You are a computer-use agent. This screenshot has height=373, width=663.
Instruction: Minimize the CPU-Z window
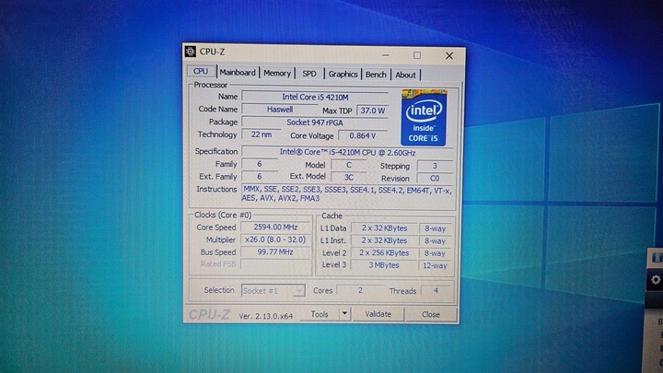[386, 55]
